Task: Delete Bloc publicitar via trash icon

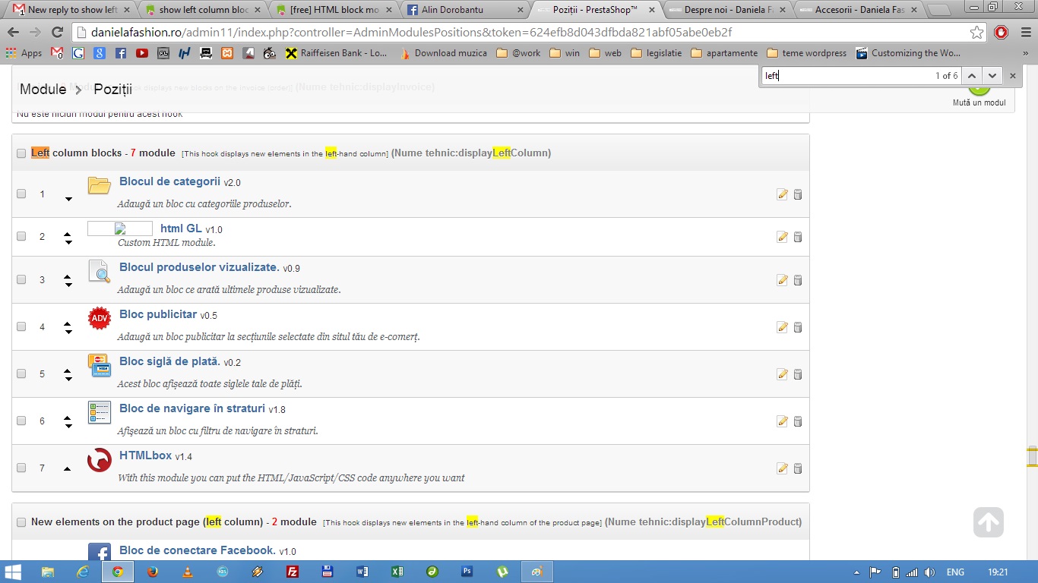Action: click(x=798, y=327)
